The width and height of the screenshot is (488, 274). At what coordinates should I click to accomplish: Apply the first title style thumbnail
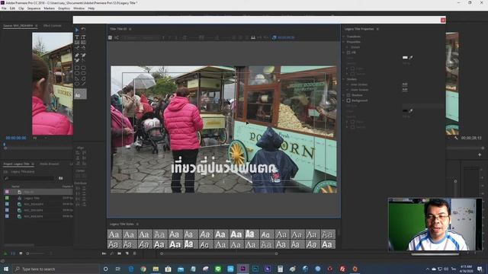click(x=114, y=234)
